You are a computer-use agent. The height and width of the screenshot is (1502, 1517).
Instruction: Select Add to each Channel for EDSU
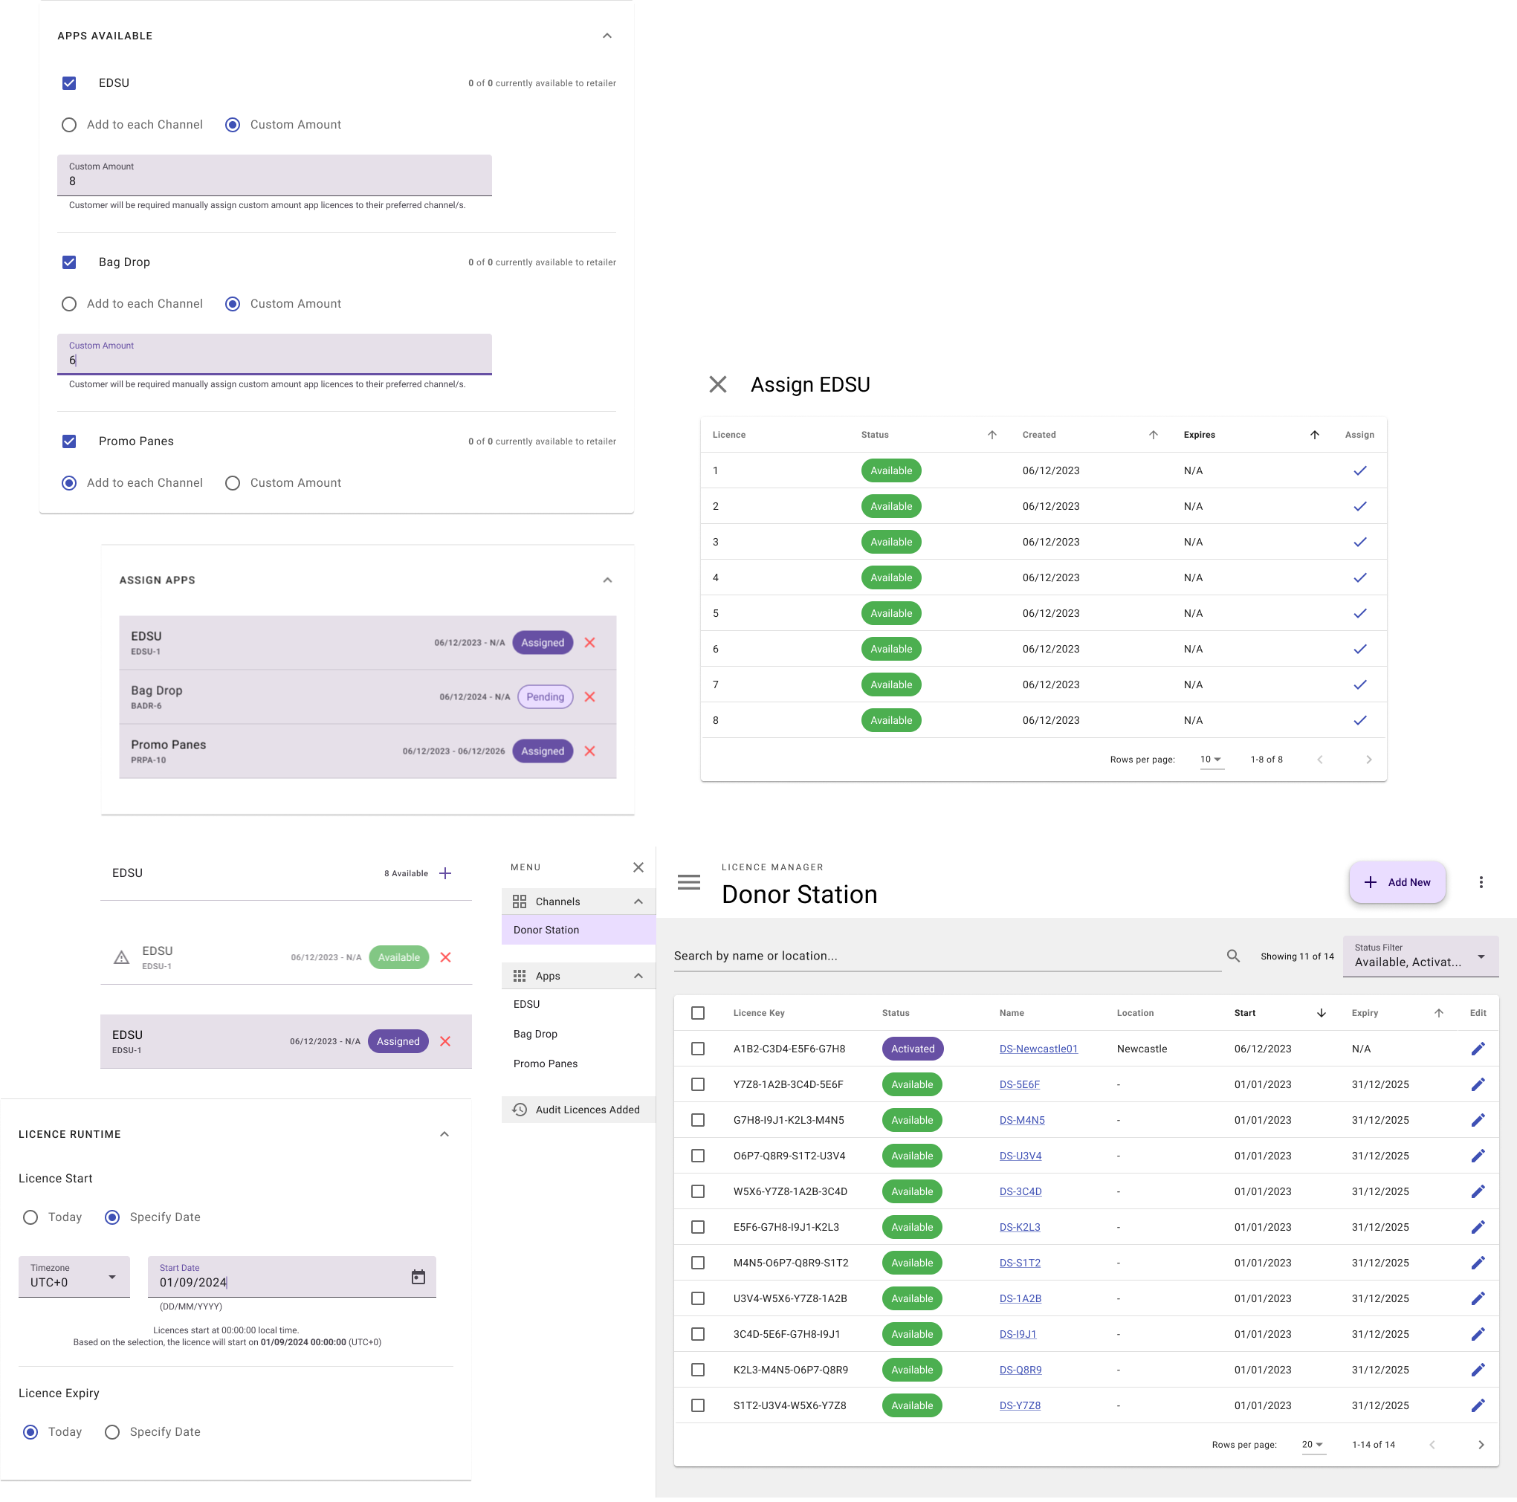point(69,125)
